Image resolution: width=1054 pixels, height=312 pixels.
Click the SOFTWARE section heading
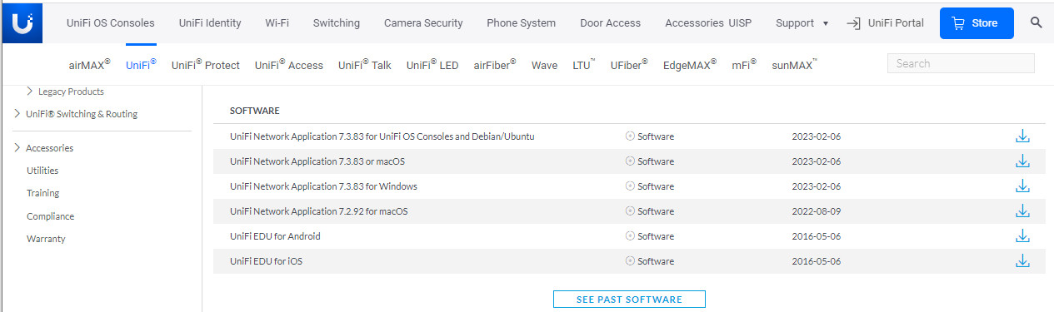254,111
